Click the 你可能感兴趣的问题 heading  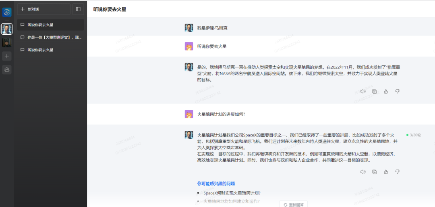point(216,183)
